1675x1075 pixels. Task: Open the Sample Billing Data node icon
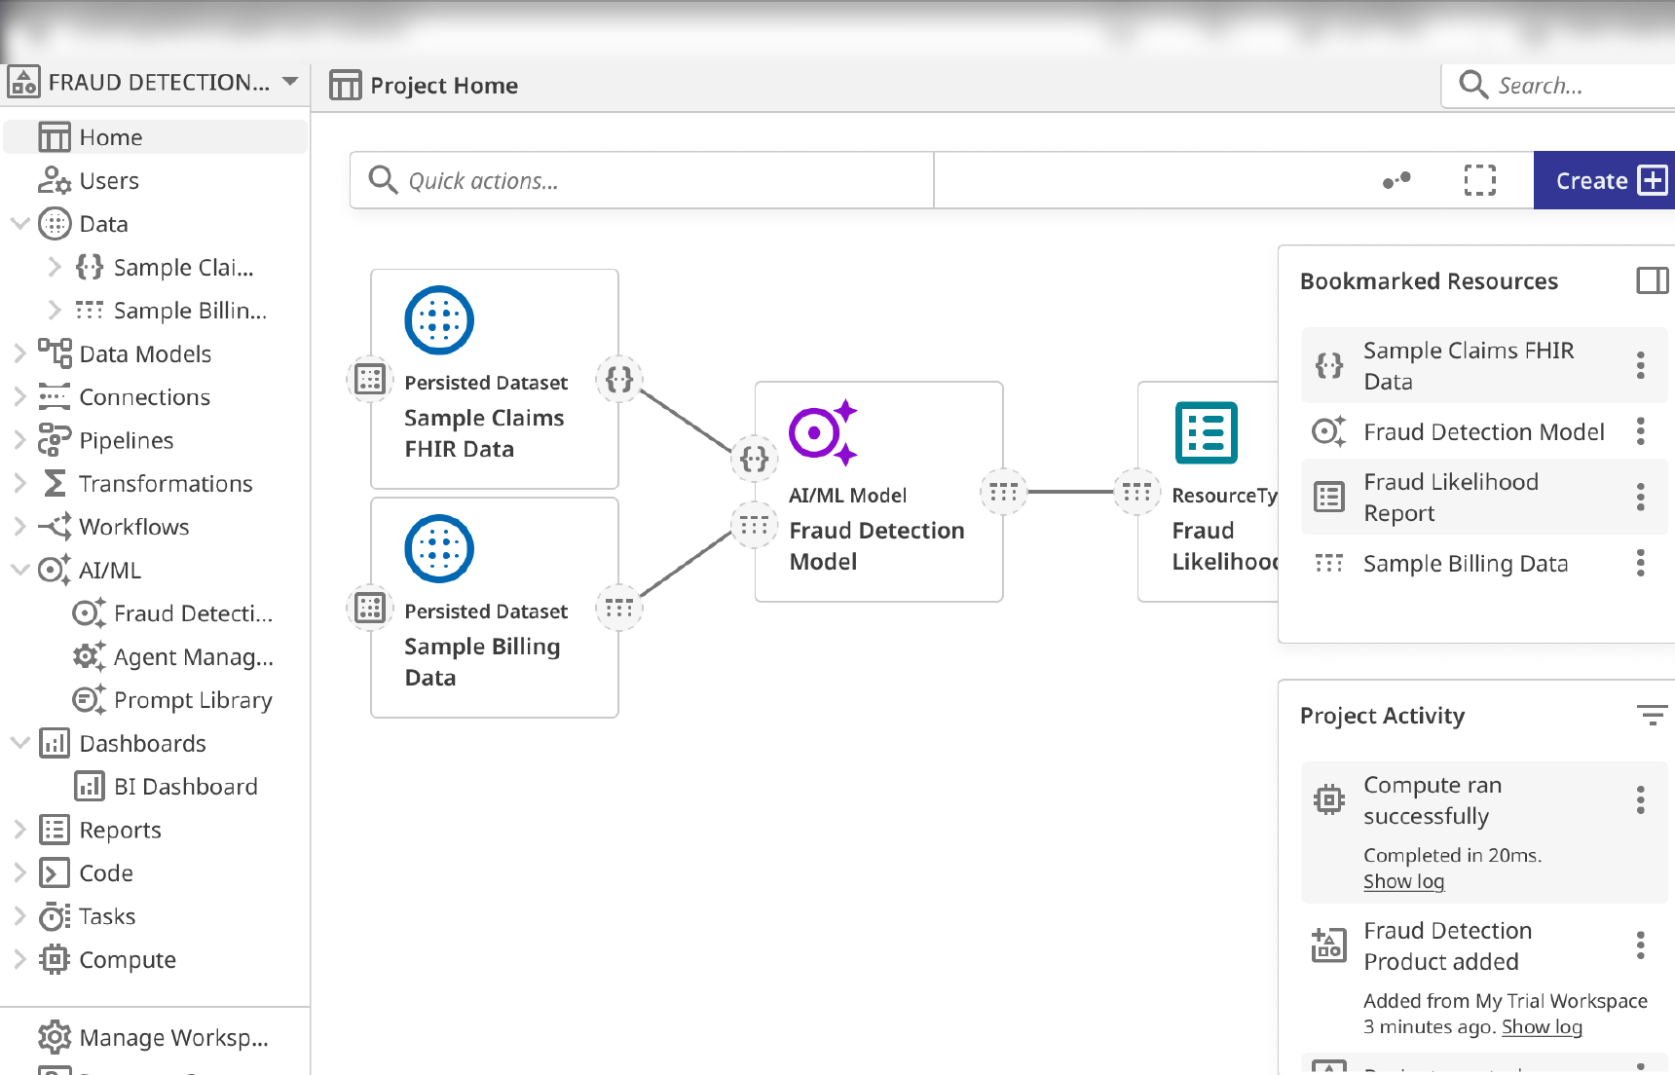tap(439, 549)
